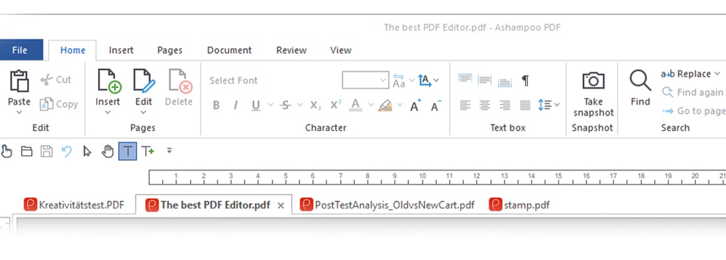Copy selection using the Copy icon
Screen dimensions: 726x260
47,104
